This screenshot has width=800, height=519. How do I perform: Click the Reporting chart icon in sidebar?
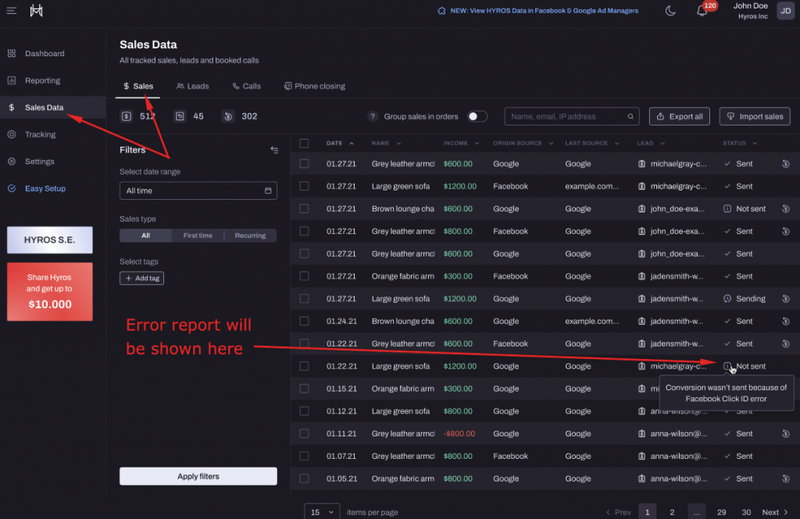click(12, 80)
